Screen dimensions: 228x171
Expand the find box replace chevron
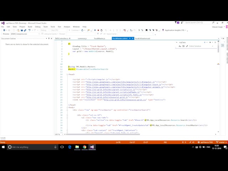(177, 42)
